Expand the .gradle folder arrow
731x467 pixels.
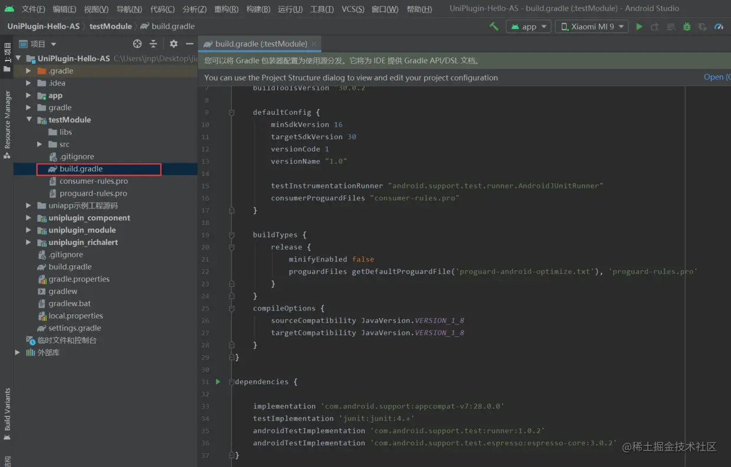pyautogui.click(x=28, y=71)
